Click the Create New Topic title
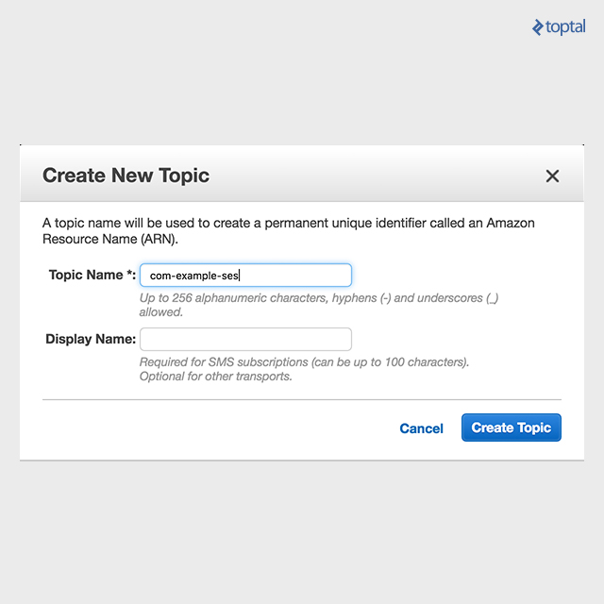This screenshot has width=604, height=604. [126, 176]
